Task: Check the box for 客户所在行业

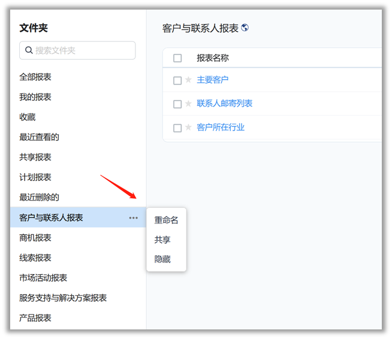Action: [x=177, y=128]
